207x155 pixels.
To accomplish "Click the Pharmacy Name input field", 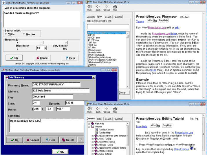I will tap(56, 84).
